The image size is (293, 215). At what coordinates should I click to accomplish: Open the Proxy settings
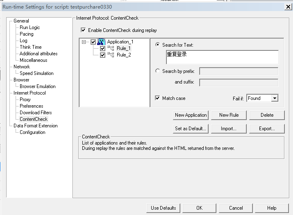[x=25, y=100]
